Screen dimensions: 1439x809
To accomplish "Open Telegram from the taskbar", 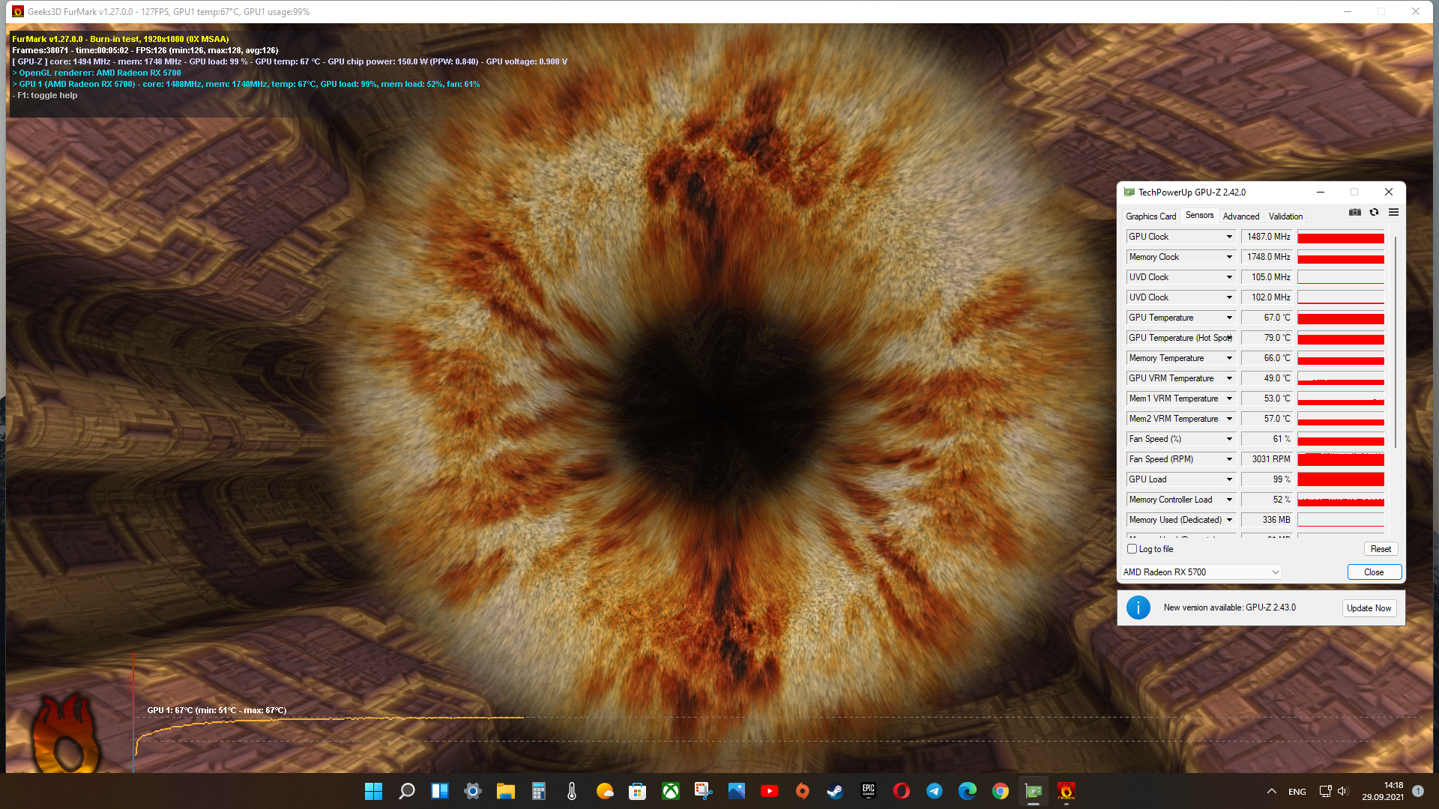I will coord(934,791).
